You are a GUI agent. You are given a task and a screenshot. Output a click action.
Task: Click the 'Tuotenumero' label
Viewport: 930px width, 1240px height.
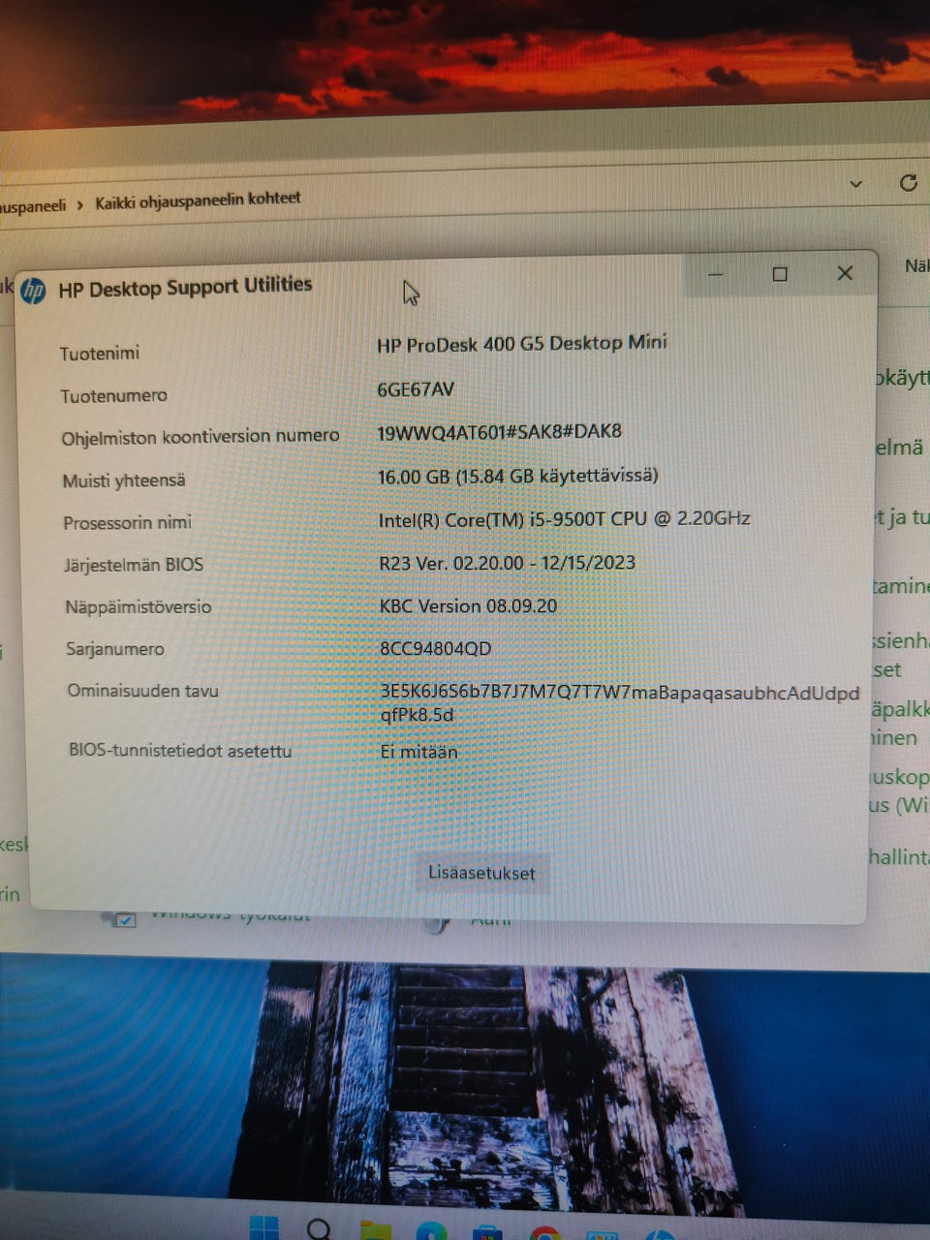click(113, 395)
